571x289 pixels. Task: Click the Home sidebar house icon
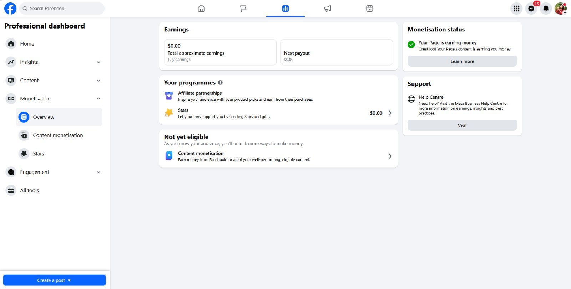click(11, 44)
